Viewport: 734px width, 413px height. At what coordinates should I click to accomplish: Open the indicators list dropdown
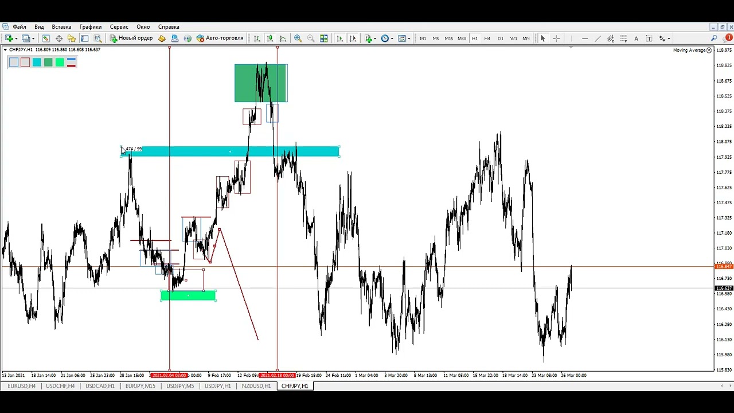click(x=370, y=38)
